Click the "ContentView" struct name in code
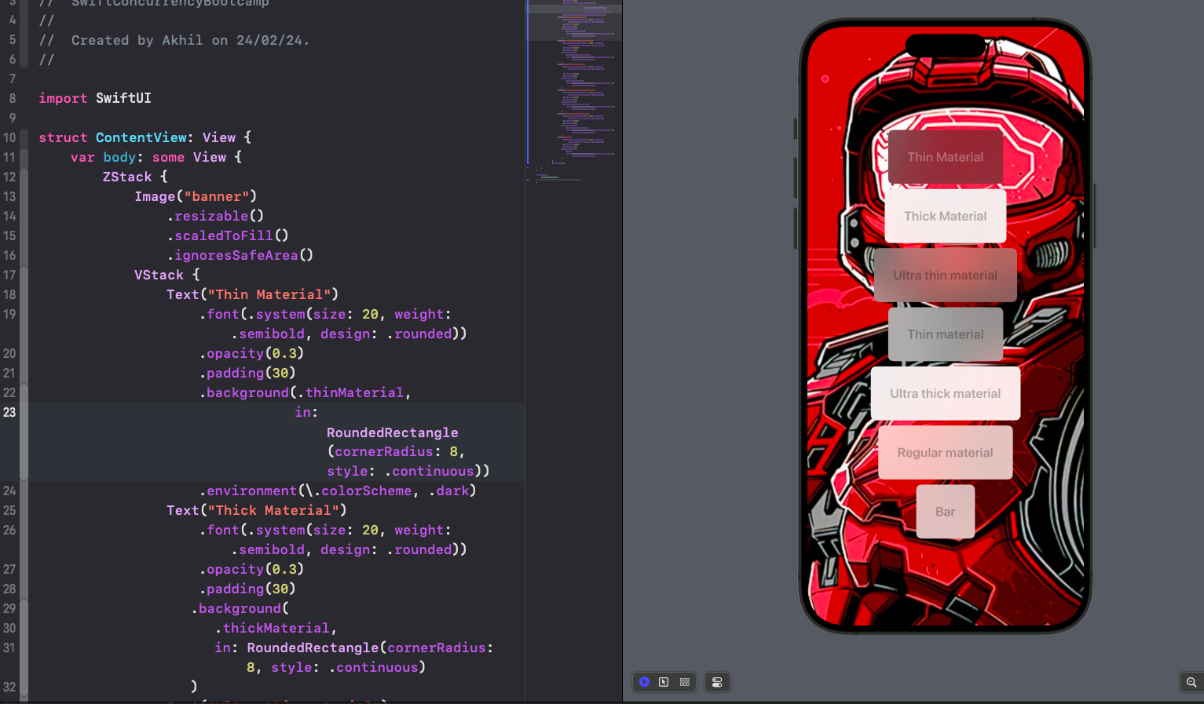The height and width of the screenshot is (704, 1204). pos(141,137)
